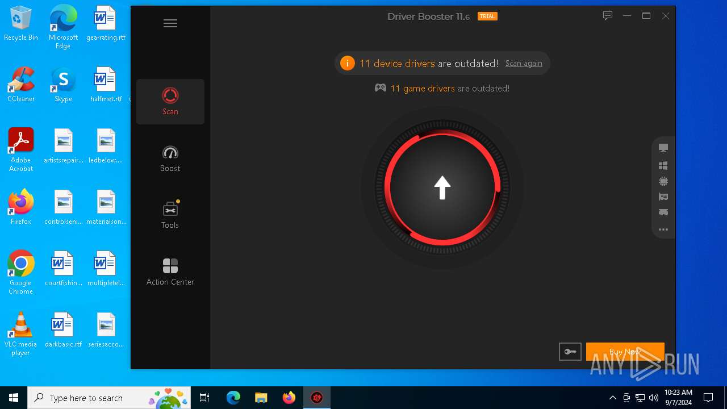Screen dimensions: 727x409
Task: Click the orange Buy Now button
Action: [625, 352]
